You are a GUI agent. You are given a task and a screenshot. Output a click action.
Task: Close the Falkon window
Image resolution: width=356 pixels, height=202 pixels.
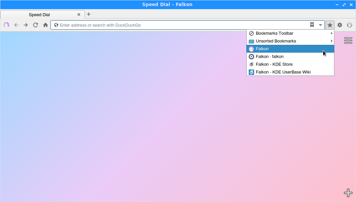click(351, 4)
